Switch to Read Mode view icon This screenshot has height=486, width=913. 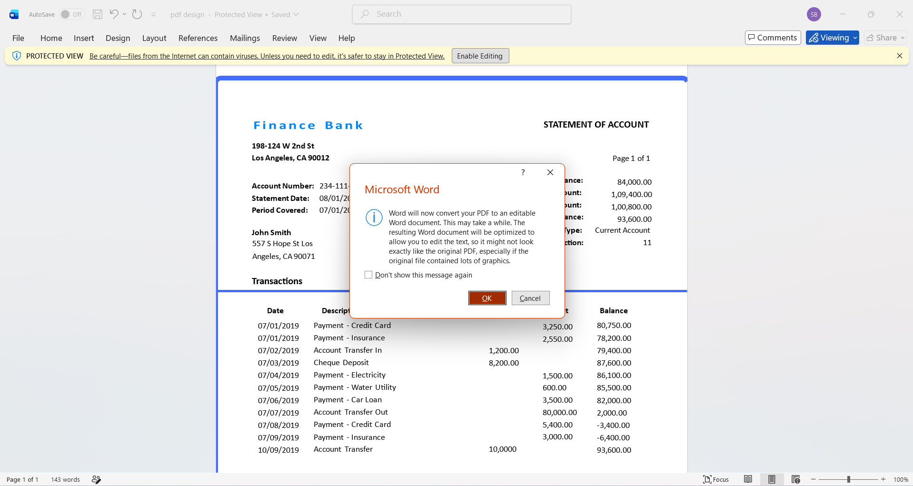[x=748, y=479]
